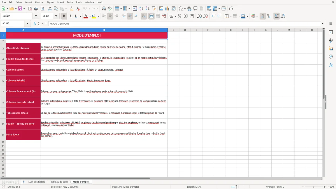This screenshot has width=336, height=189.
Task: Switch to 'Tableau de bord' sheet tab
Action: pyautogui.click(x=59, y=182)
